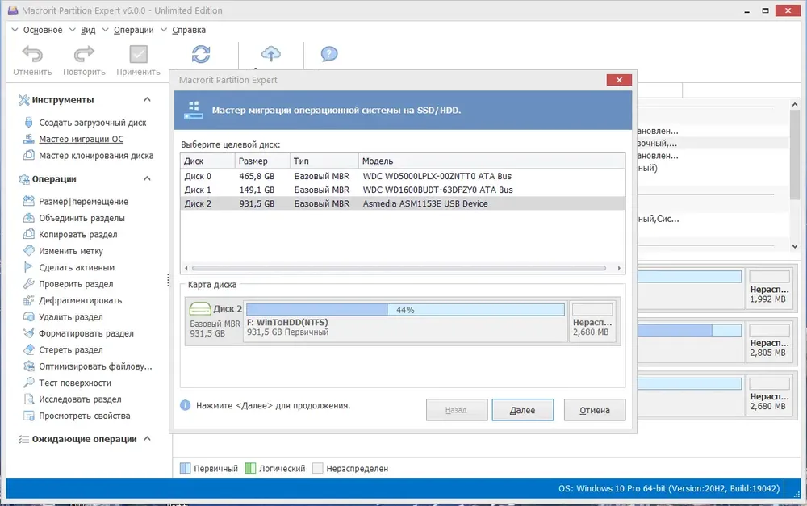This screenshot has width=807, height=506.
Task: Click the Создать загрузочный диск icon
Action: [29, 123]
